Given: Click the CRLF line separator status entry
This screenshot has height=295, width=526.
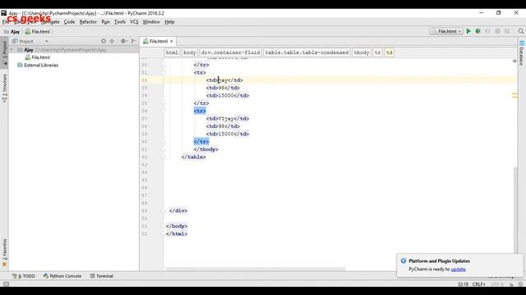Looking at the screenshot, I should pos(478,284).
